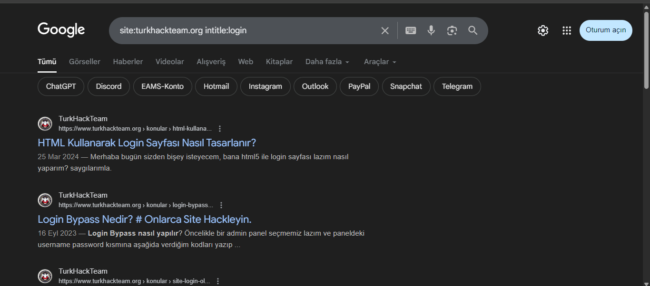This screenshot has width=650, height=286.
Task: Open more options for the login-bypass result
Action: [221, 205]
